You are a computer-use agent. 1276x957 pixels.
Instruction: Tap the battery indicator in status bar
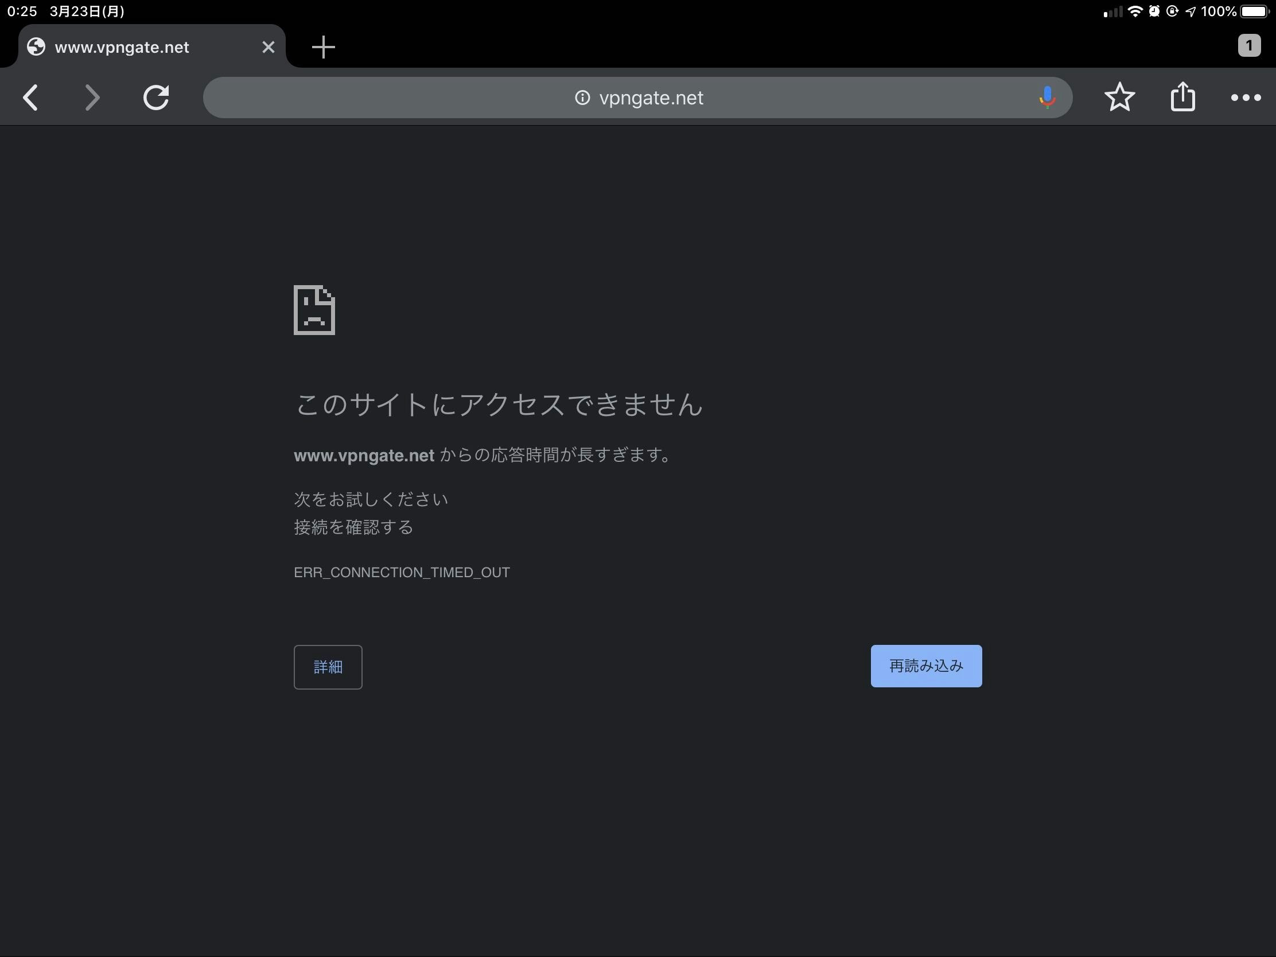1255,11
